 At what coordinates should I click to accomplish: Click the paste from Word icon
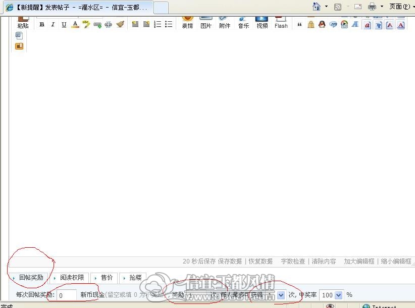(x=19, y=35)
